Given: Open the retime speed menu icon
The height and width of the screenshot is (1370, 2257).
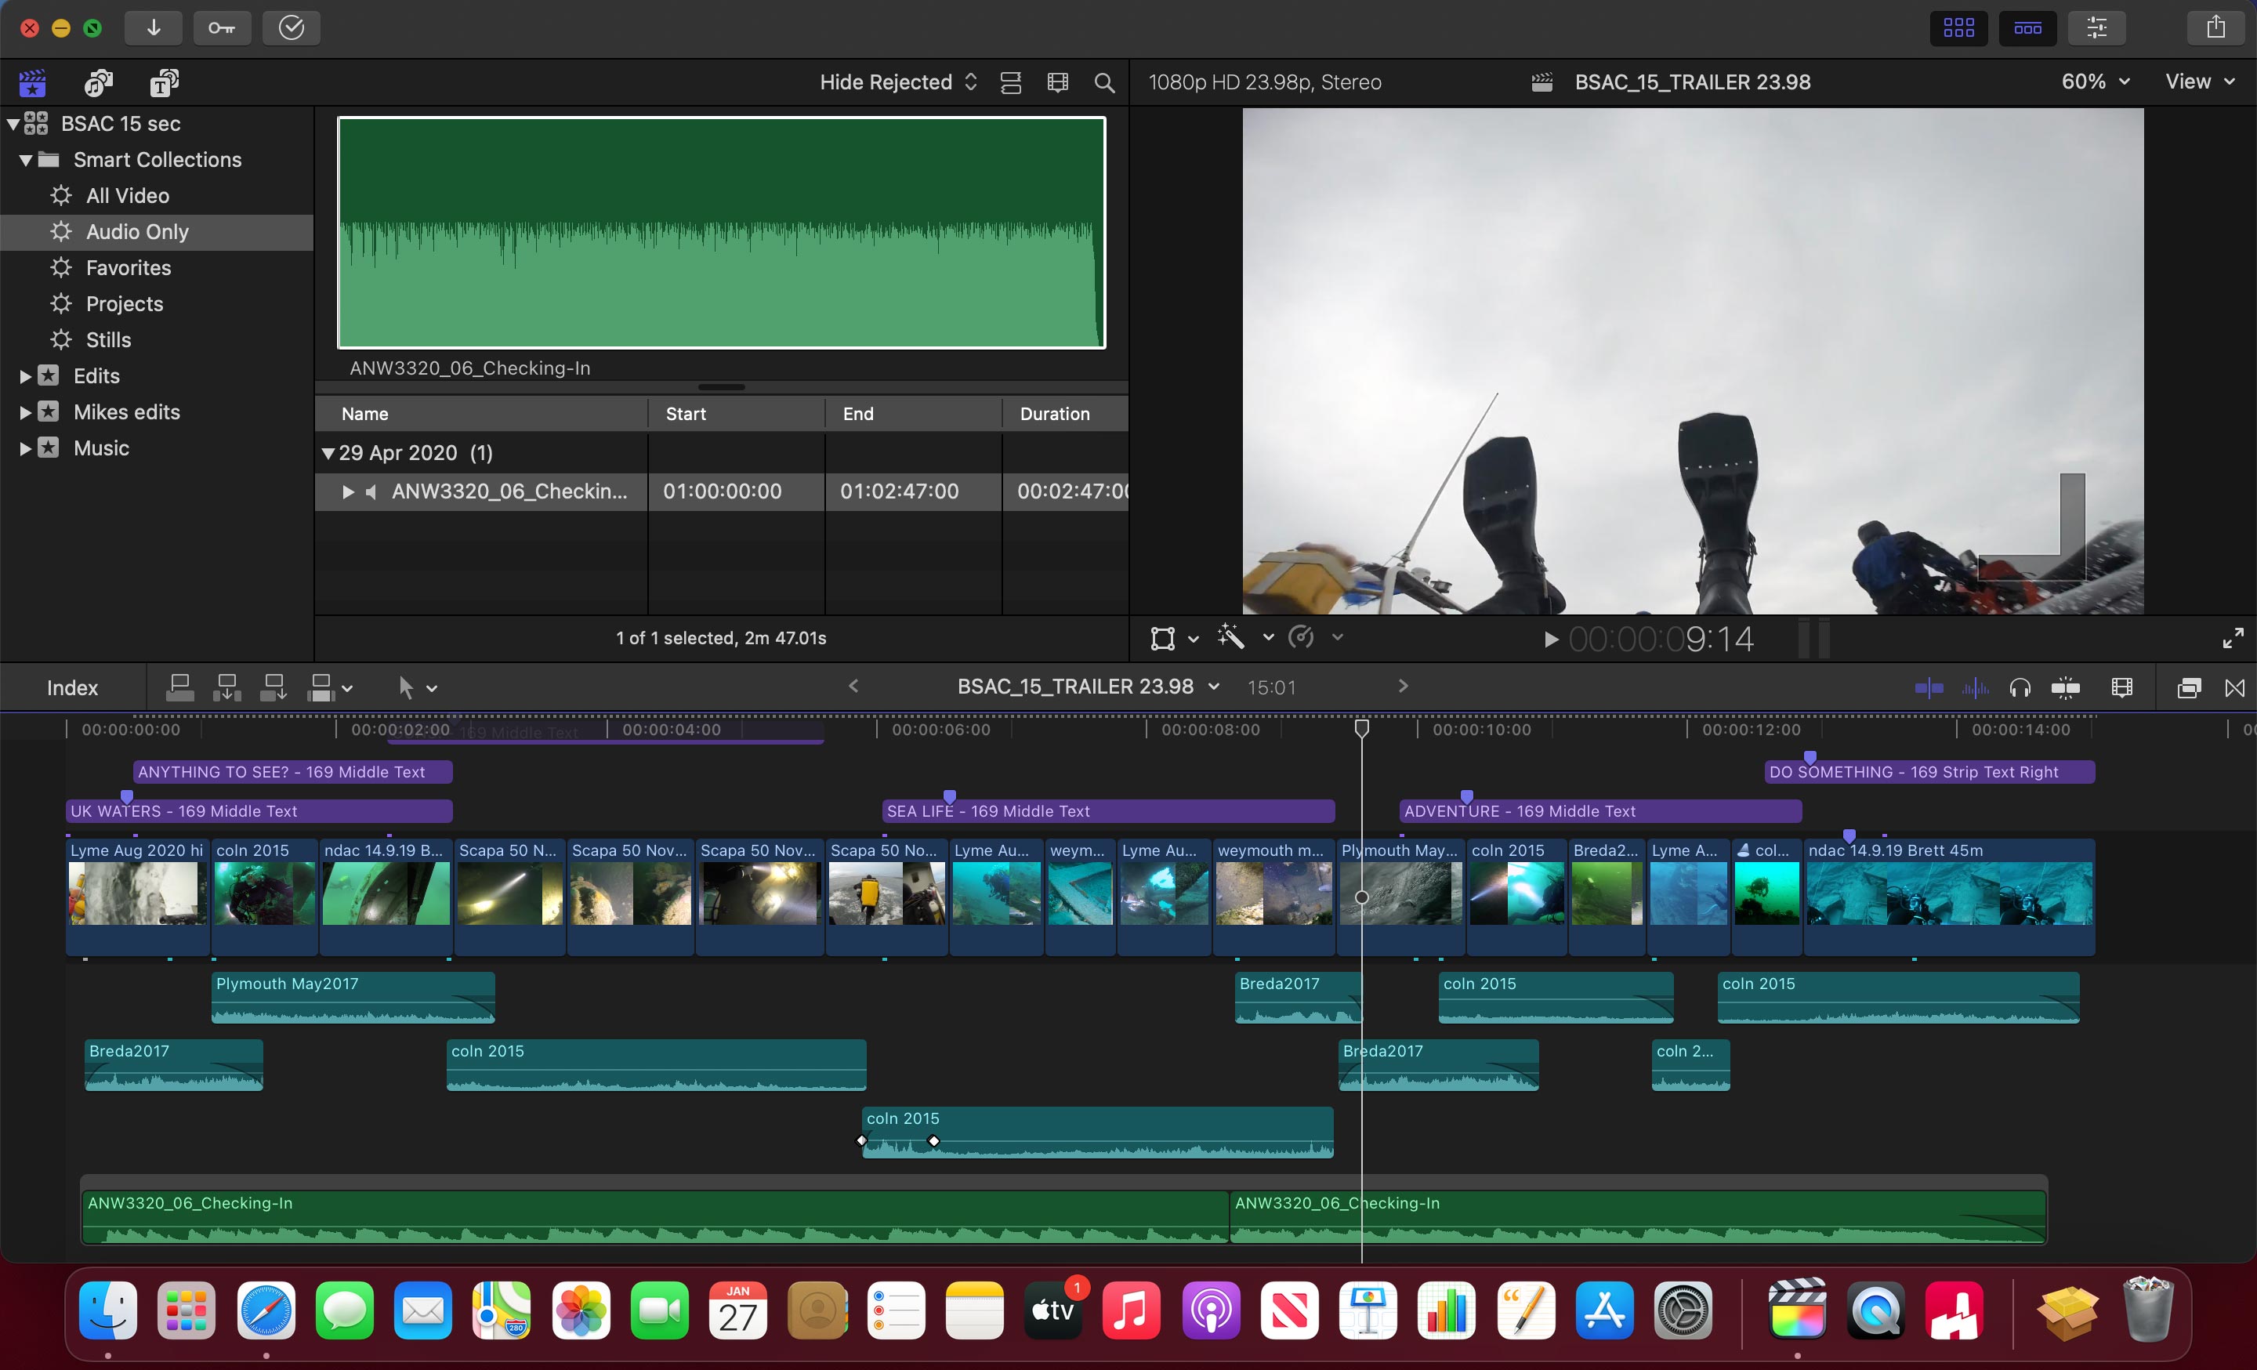Looking at the screenshot, I should [x=1315, y=637].
